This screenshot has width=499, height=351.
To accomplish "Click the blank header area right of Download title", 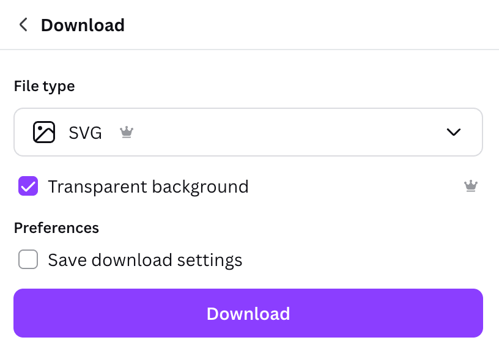I will [306, 25].
